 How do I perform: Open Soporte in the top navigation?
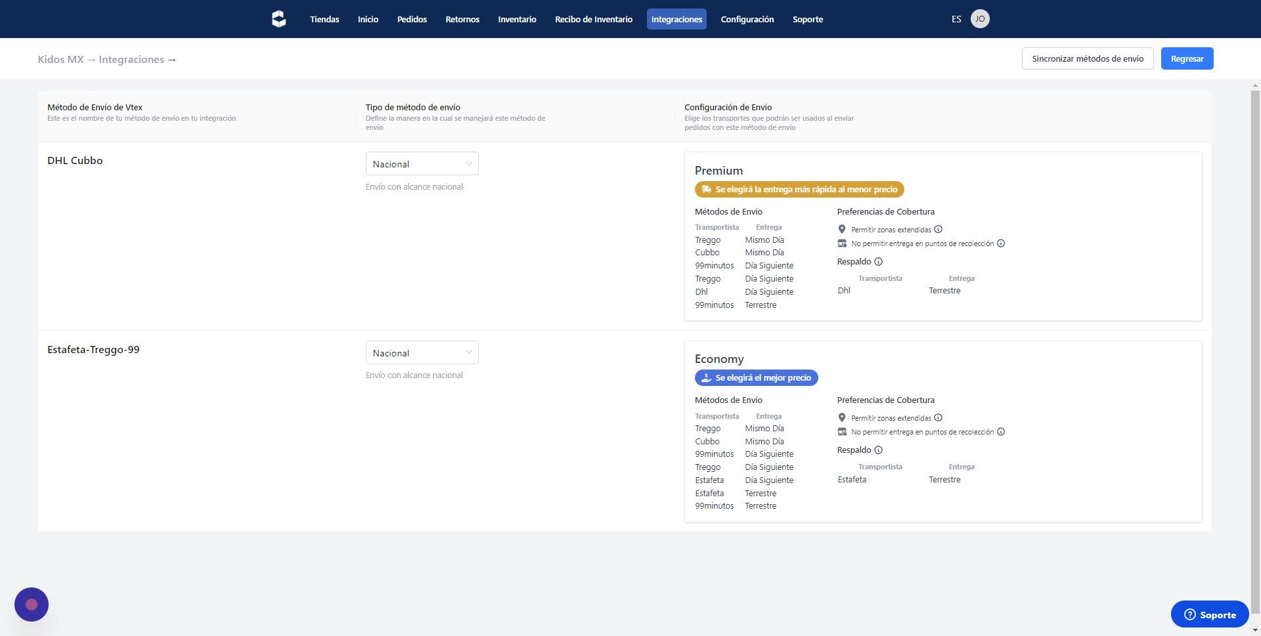pyautogui.click(x=808, y=19)
